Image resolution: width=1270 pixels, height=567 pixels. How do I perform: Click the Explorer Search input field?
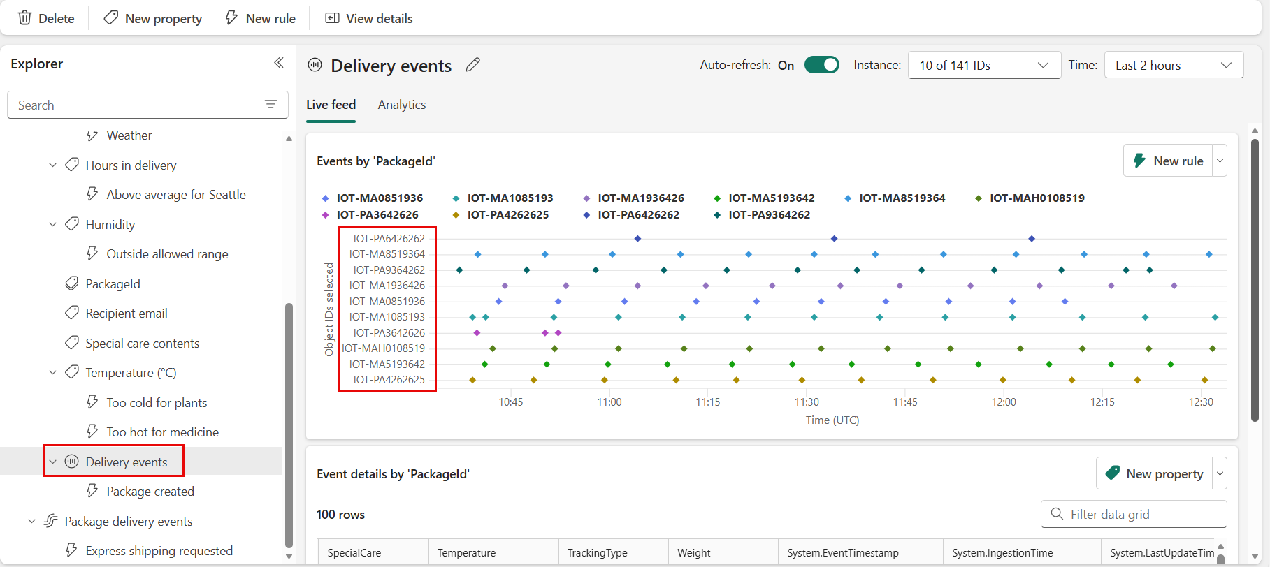point(136,105)
